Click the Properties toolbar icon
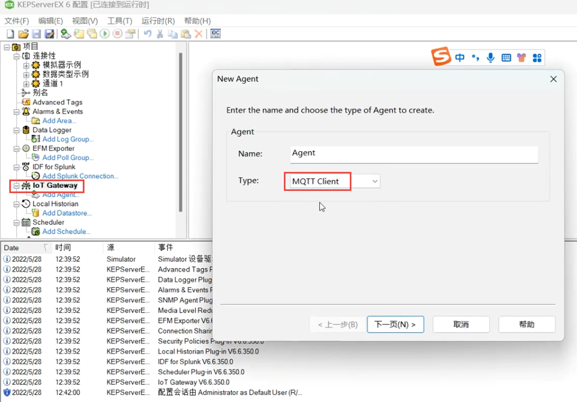 click(x=130, y=34)
